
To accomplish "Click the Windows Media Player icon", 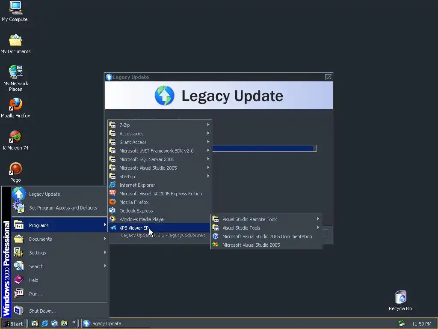I will click(x=112, y=219).
